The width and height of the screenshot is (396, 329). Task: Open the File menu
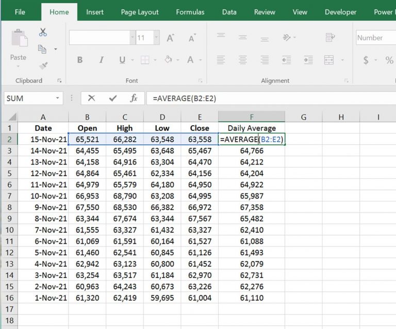(x=20, y=12)
